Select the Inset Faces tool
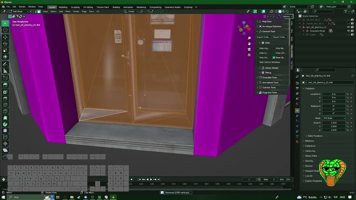The image size is (356, 200). (5, 92)
